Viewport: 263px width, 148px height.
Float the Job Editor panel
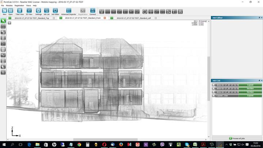tap(258, 18)
